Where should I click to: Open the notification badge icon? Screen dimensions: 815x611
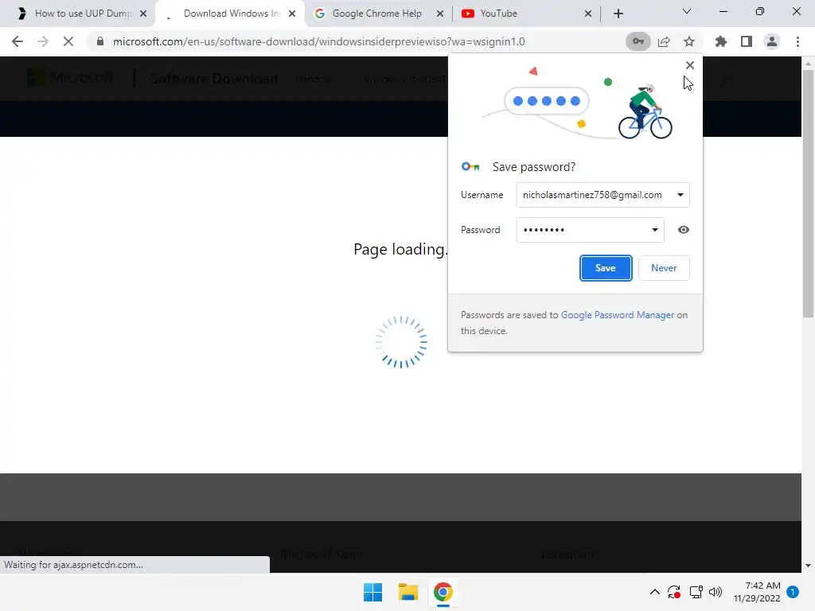(x=793, y=592)
